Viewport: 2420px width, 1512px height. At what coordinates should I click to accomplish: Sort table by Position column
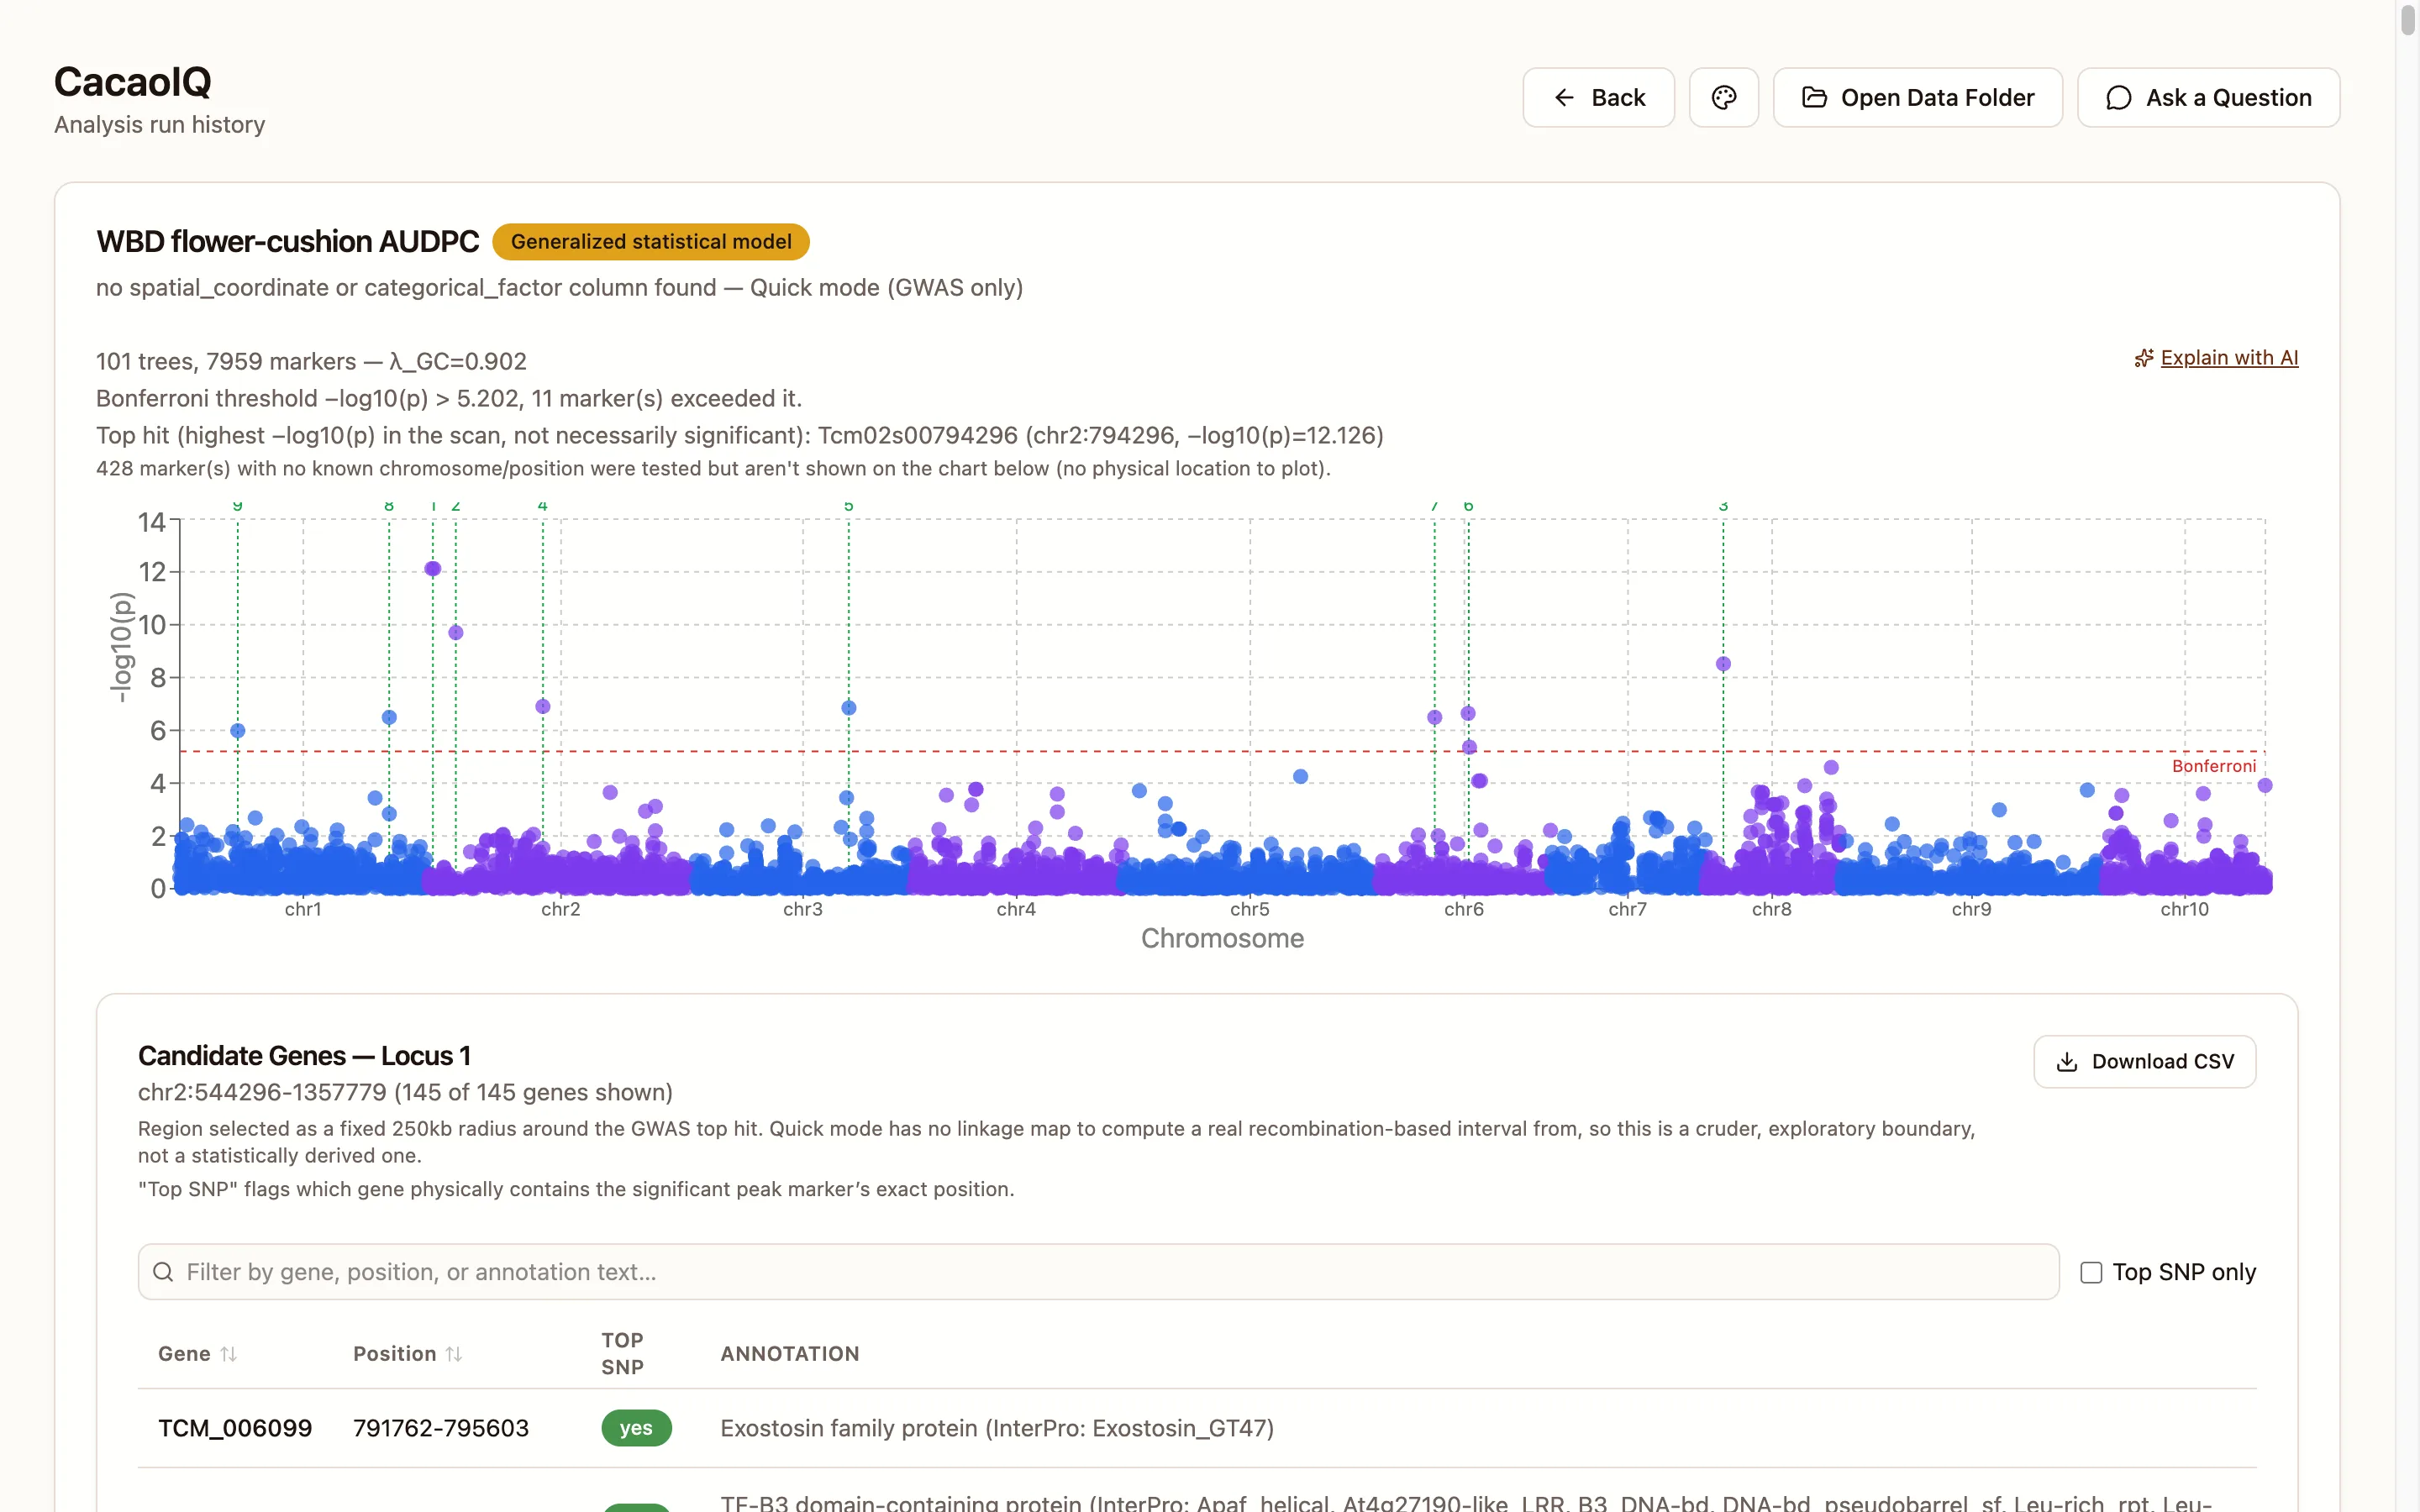[x=407, y=1353]
